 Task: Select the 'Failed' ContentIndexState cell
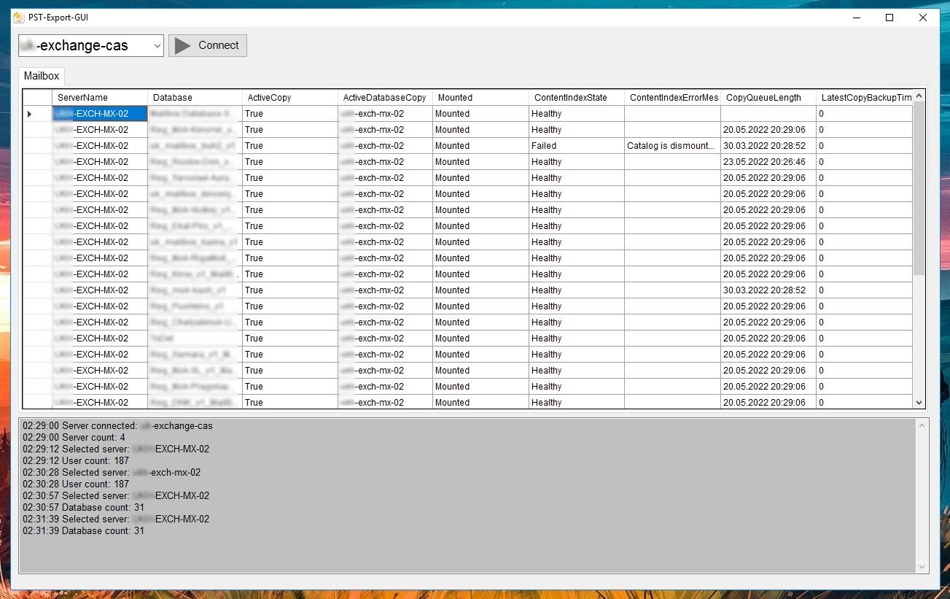[577, 146]
